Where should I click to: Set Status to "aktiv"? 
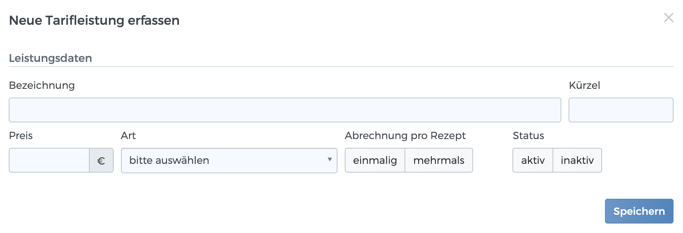click(532, 160)
